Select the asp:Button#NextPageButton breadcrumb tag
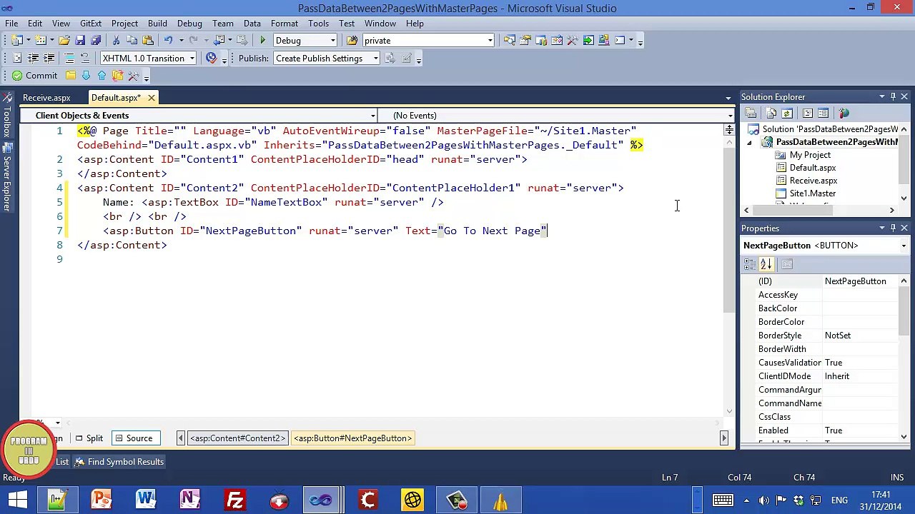915x514 pixels. pyautogui.click(x=352, y=438)
